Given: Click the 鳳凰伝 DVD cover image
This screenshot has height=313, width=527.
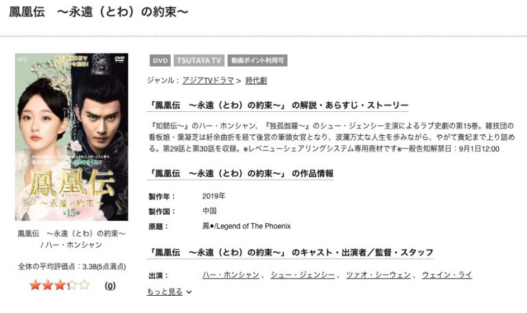Looking at the screenshot, I should (x=71, y=137).
